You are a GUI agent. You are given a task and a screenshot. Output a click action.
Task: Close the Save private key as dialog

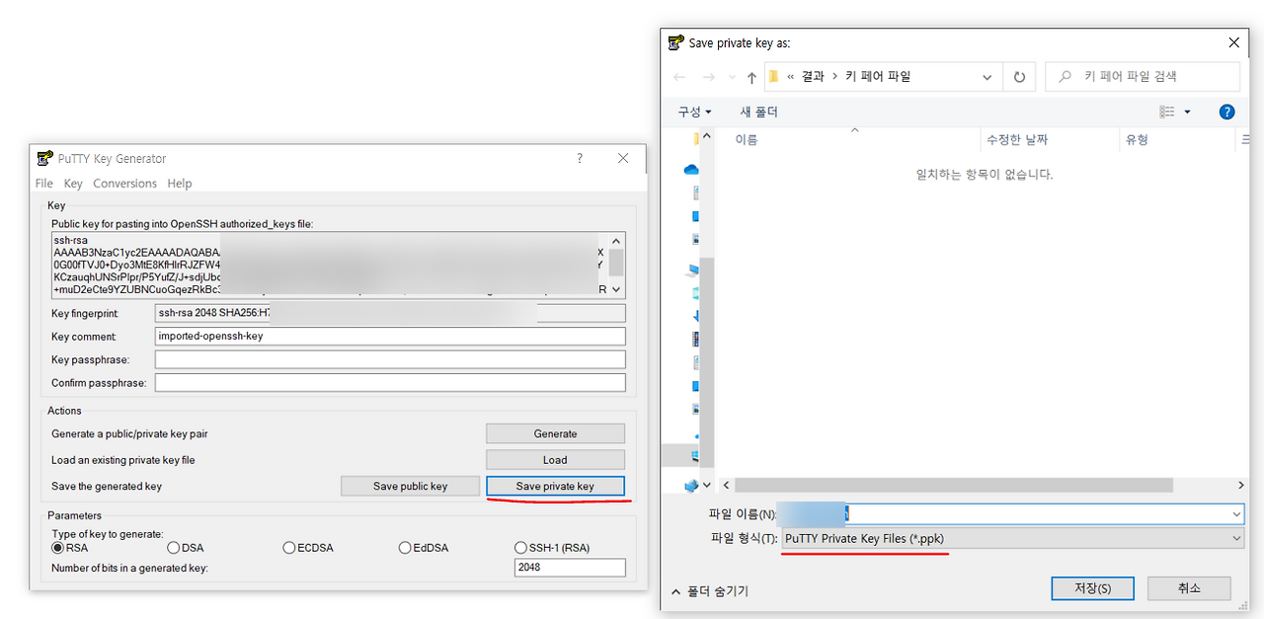[1233, 42]
